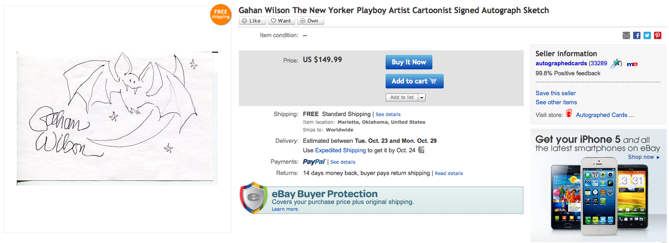Image resolution: width=669 pixels, height=243 pixels.
Task: Toggle the Own button
Action: pyautogui.click(x=310, y=20)
